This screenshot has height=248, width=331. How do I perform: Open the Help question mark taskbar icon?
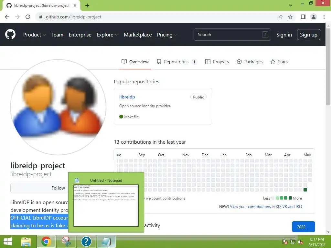[x=86, y=242]
